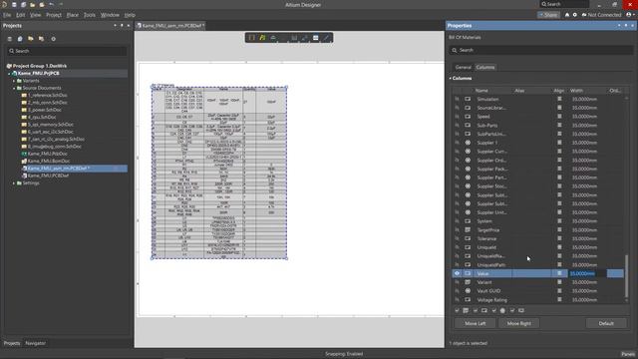Click the Move Left button

pyautogui.click(x=475, y=323)
